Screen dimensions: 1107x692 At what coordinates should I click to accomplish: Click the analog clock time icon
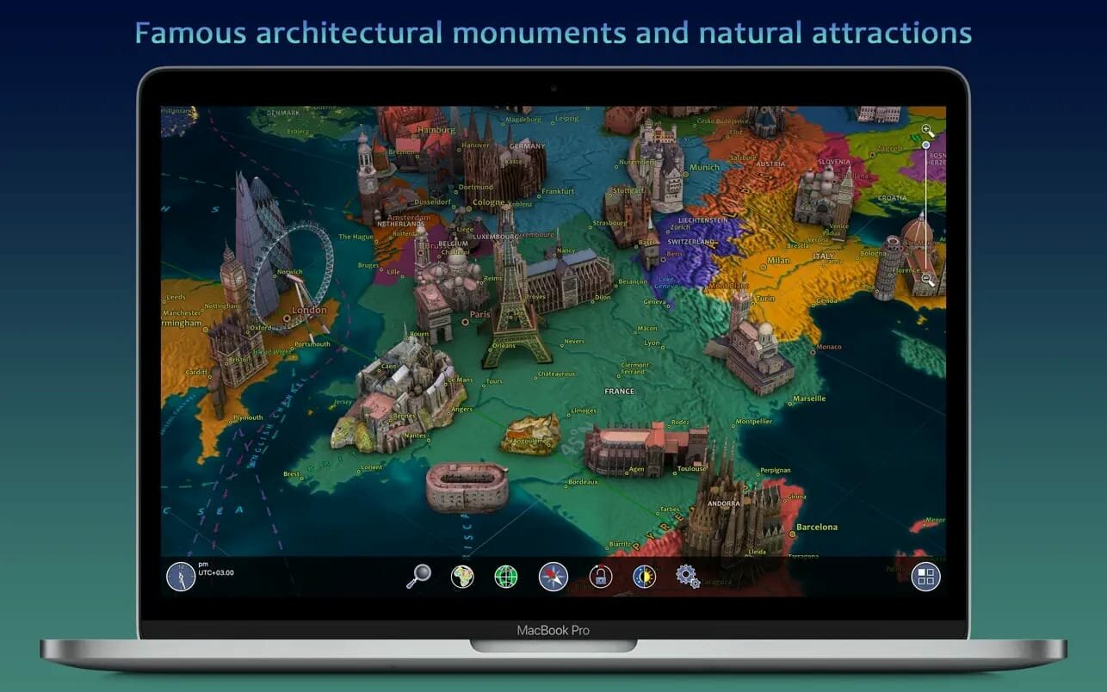pyautogui.click(x=181, y=576)
